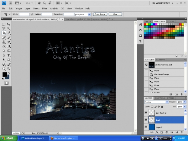Open the MY WORKSPACE switcher
Viewport: 188px width, 141px height.
pos(162,3)
